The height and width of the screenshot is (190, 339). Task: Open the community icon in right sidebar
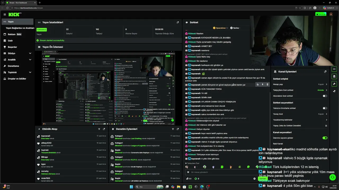334,91
